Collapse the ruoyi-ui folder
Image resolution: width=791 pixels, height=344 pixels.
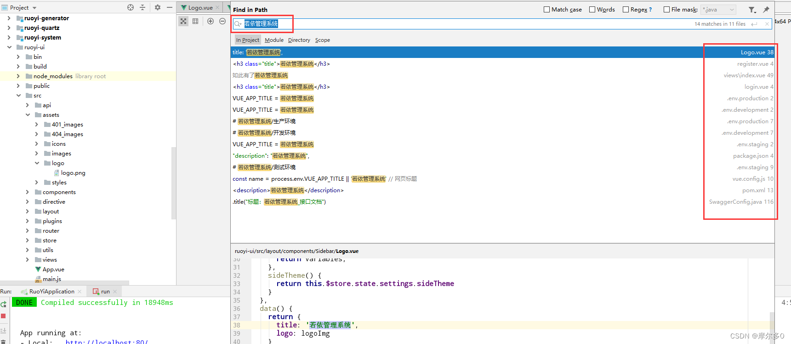click(9, 47)
